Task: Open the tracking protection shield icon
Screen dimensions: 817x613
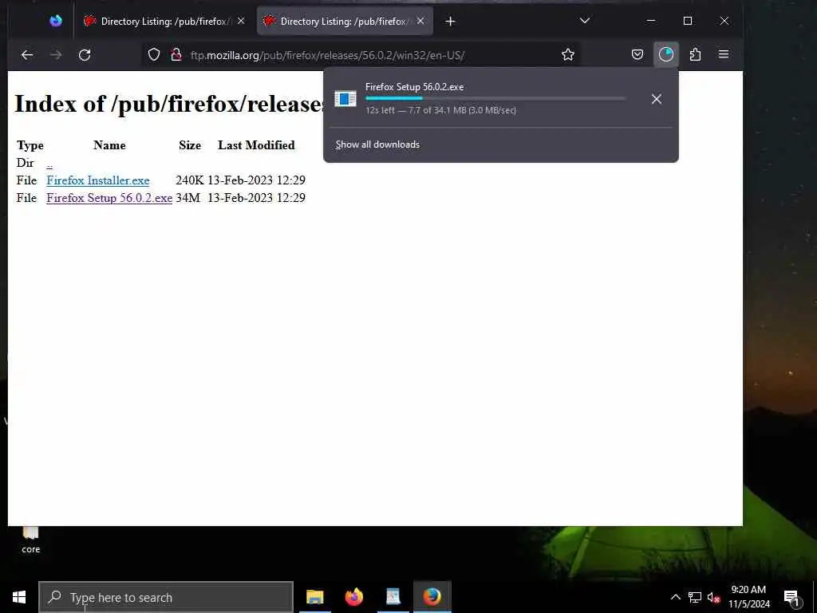Action: tap(154, 55)
